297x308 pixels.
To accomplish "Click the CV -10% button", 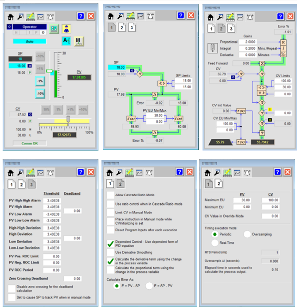I will (x=46, y=109).
